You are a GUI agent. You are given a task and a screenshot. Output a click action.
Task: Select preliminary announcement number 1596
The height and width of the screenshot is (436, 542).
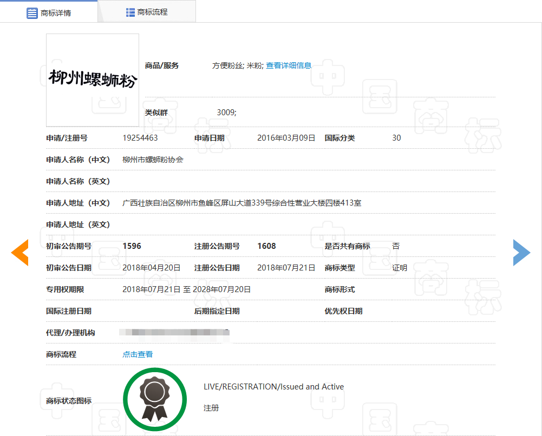pos(132,246)
